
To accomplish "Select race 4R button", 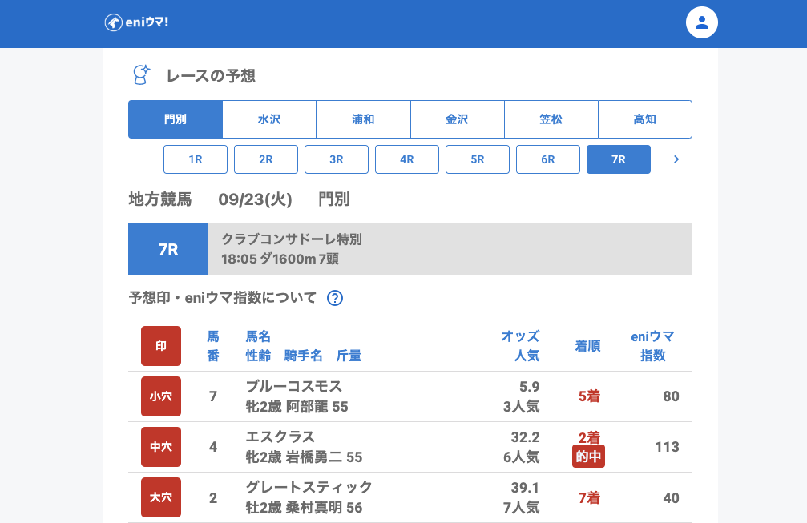I will (407, 159).
